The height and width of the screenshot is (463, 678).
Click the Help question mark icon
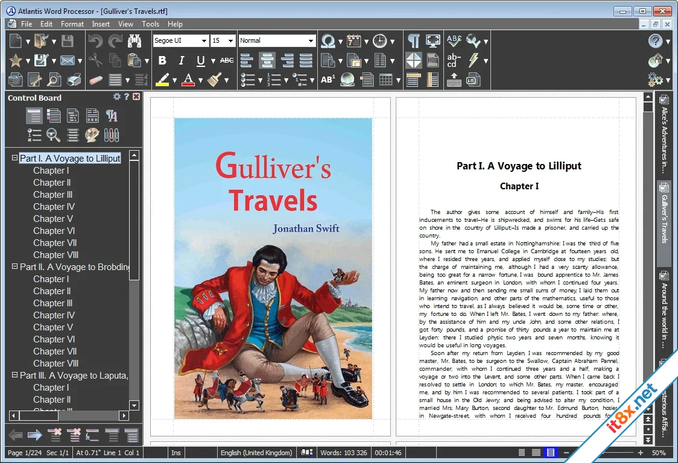click(x=656, y=41)
